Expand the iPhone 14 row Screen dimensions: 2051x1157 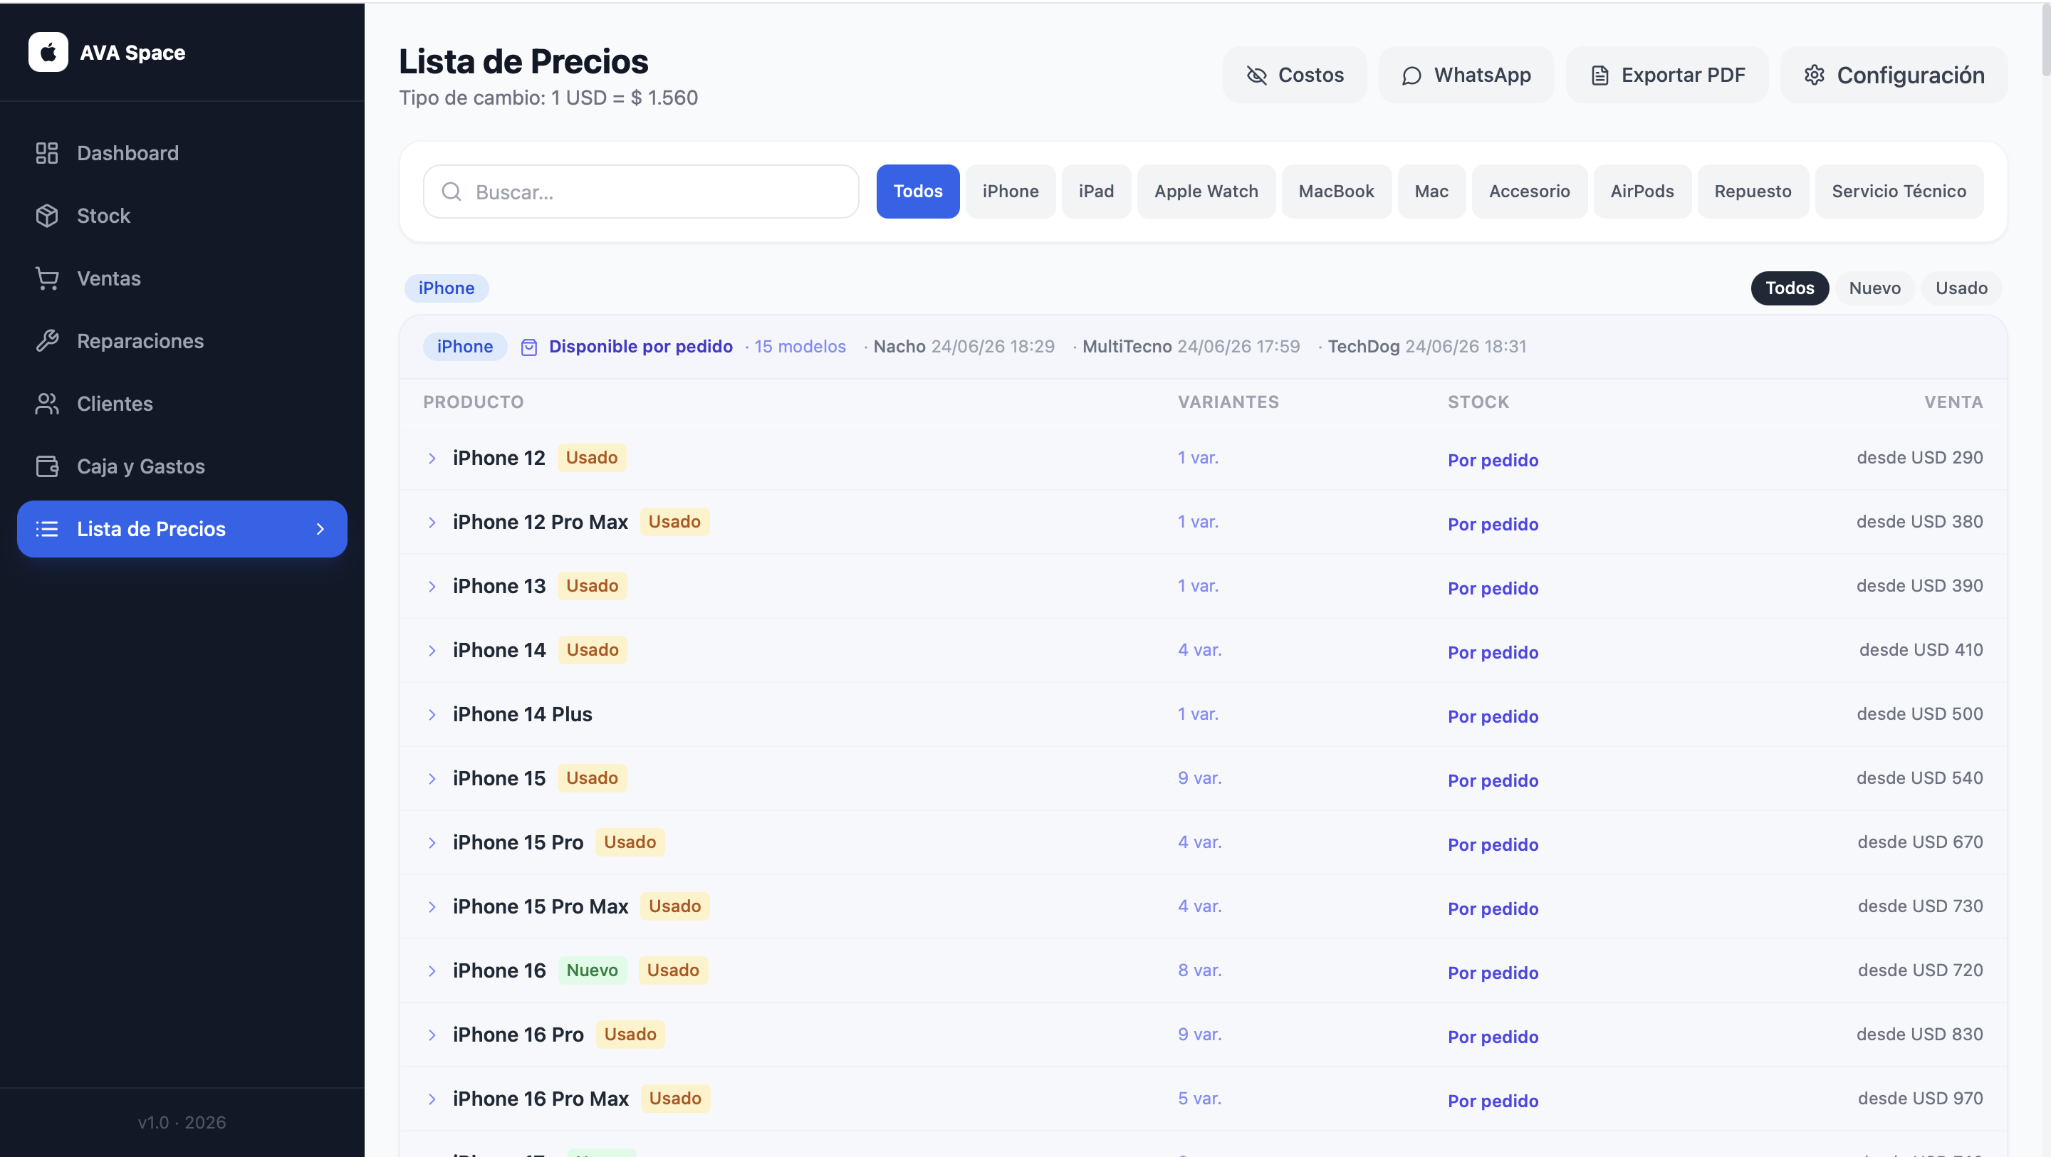click(x=432, y=651)
